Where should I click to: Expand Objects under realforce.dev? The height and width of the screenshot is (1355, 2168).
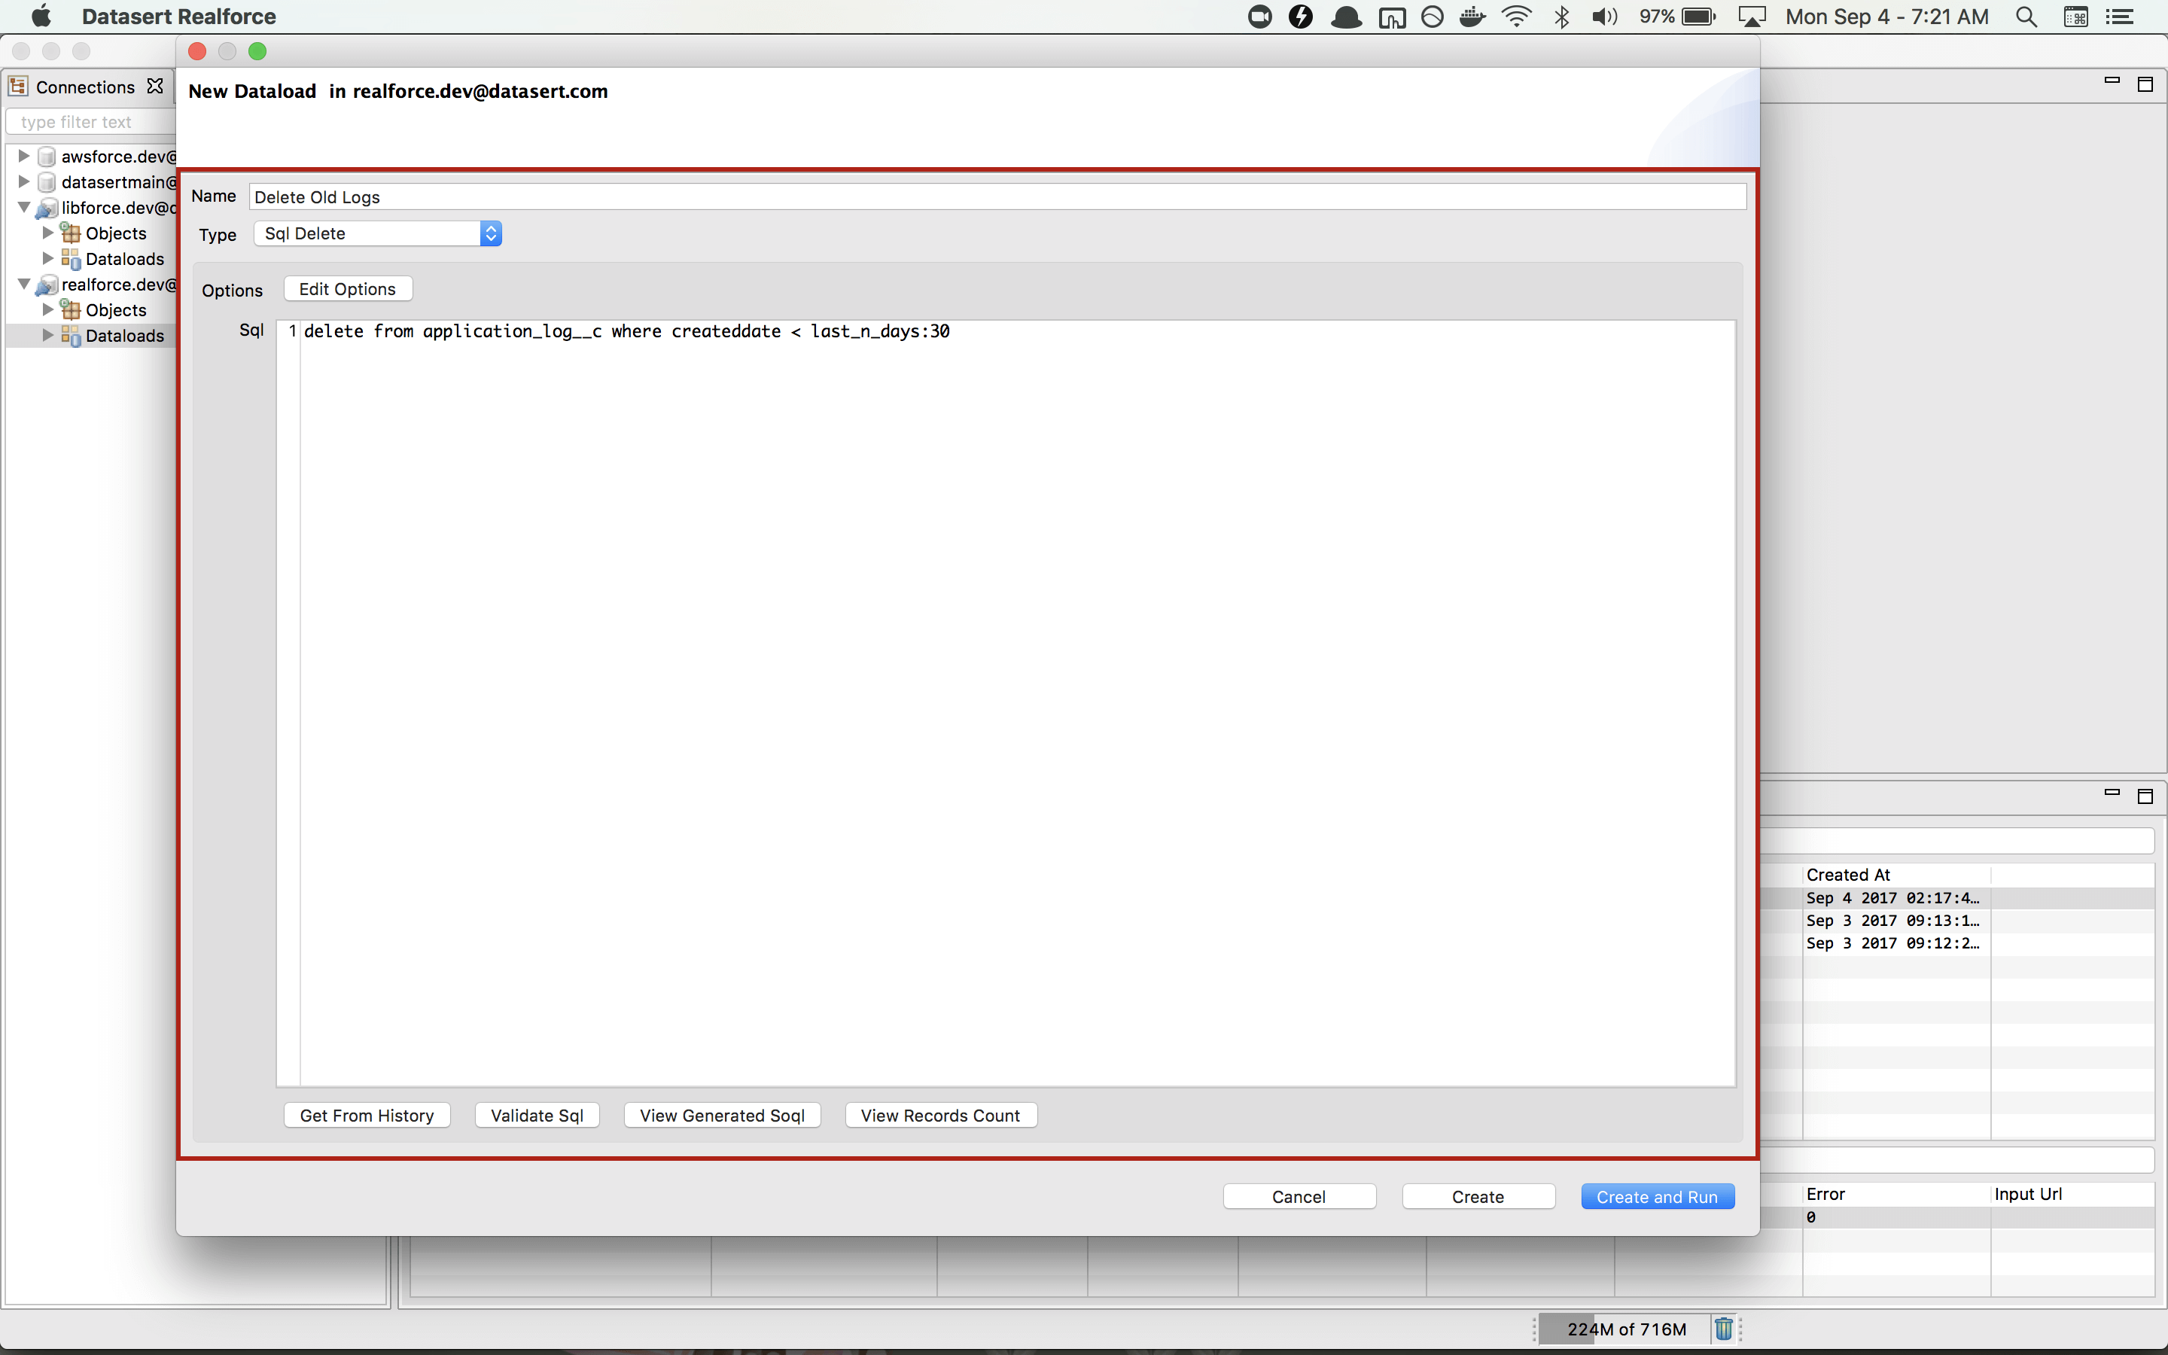[x=48, y=310]
